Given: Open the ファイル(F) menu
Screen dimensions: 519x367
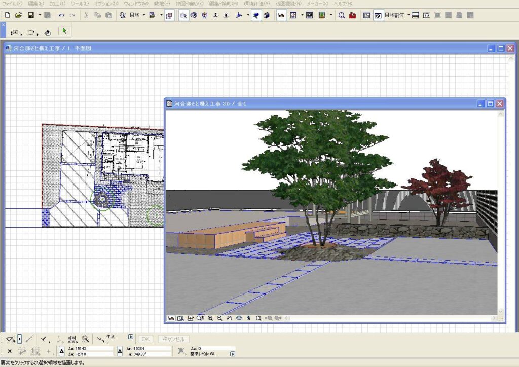Looking at the screenshot, I should pyautogui.click(x=13, y=4).
